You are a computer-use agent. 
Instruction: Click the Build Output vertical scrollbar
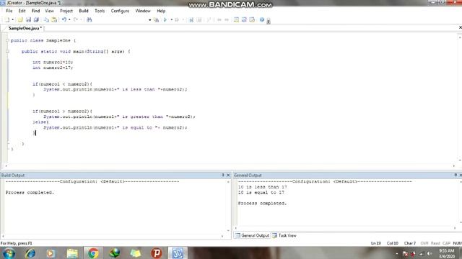(228, 206)
